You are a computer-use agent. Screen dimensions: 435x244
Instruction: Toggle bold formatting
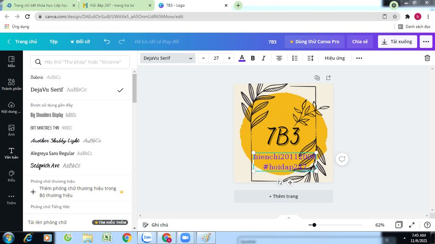point(253,58)
